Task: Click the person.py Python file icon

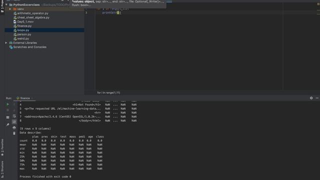Action: tap(15, 34)
